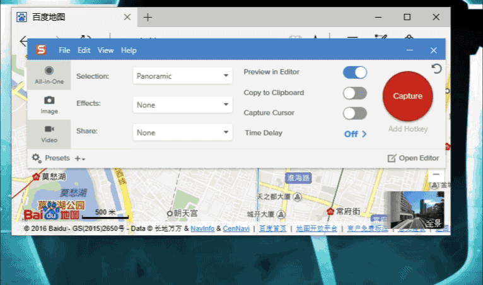483x285 pixels.
Task: Click the 莫愁湖 metro station marker
Action: pyautogui.click(x=36, y=177)
